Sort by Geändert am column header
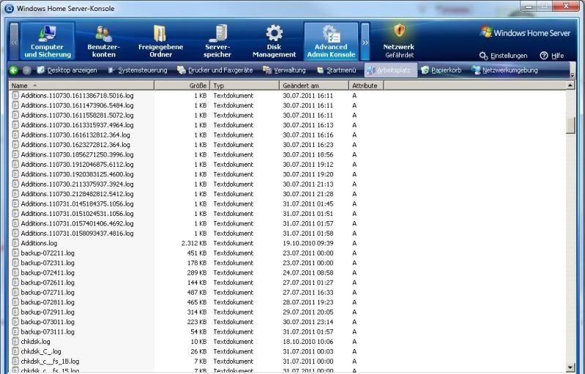The width and height of the screenshot is (585, 374). pyautogui.click(x=313, y=86)
